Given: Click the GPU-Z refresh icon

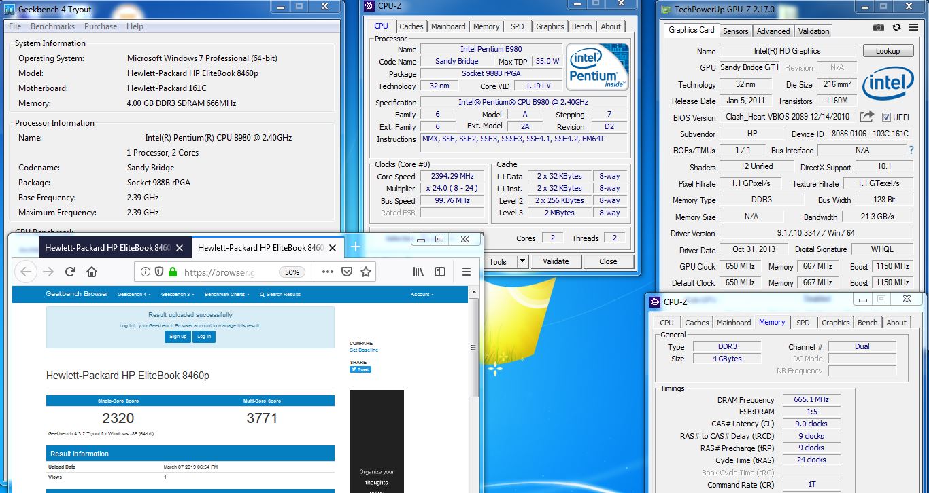Looking at the screenshot, I should [896, 27].
